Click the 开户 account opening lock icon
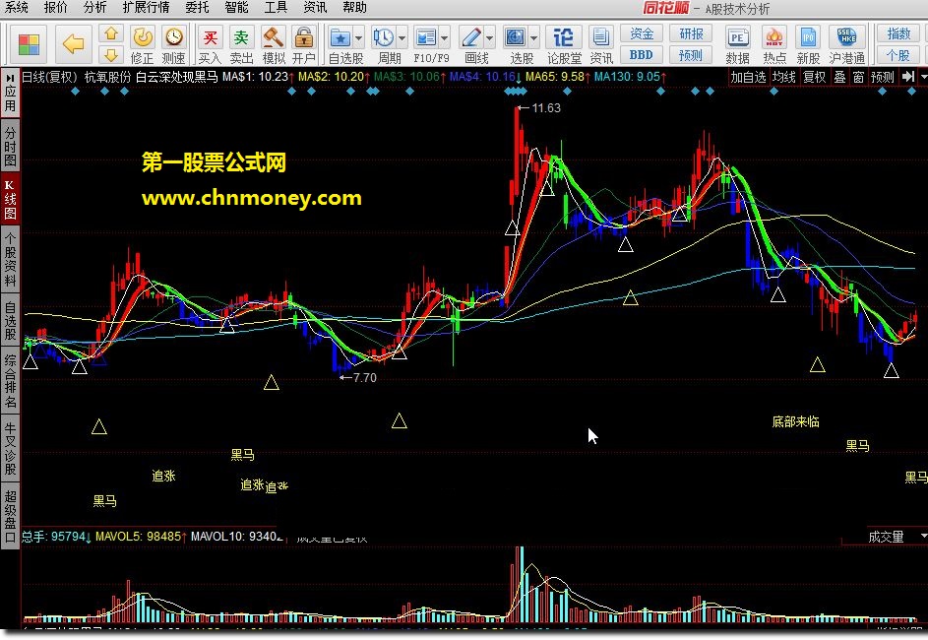 click(304, 45)
